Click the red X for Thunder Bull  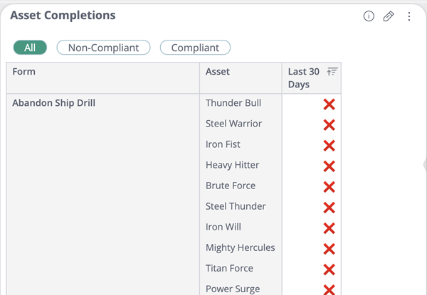[x=329, y=104]
